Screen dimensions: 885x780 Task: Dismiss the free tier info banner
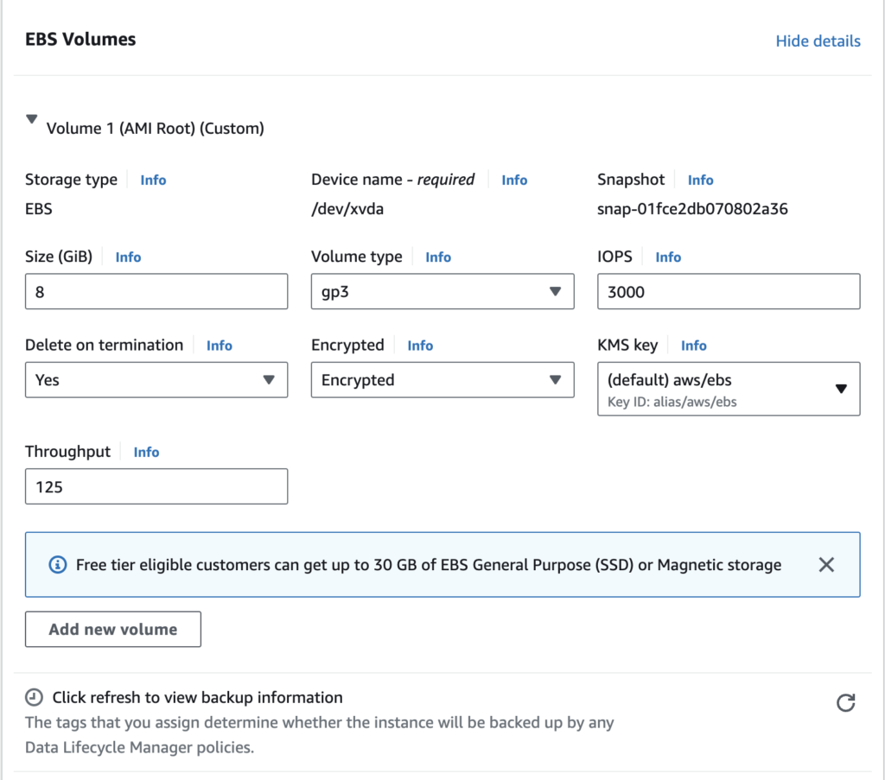click(825, 565)
